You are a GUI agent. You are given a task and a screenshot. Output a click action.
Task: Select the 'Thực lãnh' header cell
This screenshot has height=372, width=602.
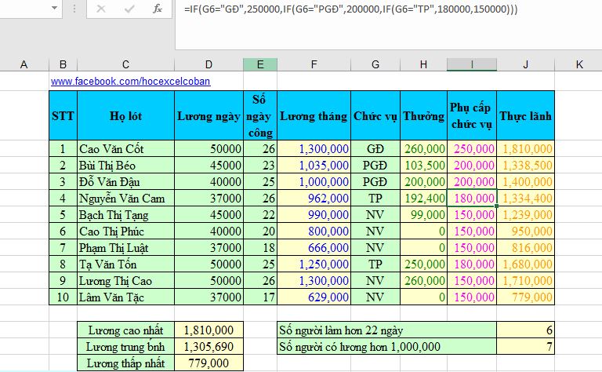[525, 115]
